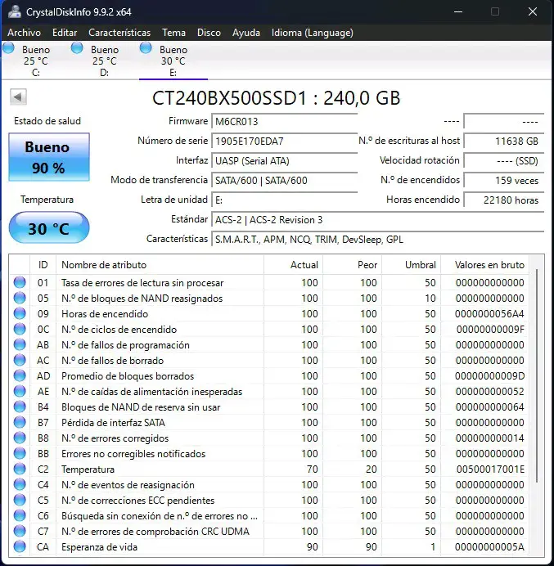
Task: Open the Archivo menu
Action: coord(25,33)
